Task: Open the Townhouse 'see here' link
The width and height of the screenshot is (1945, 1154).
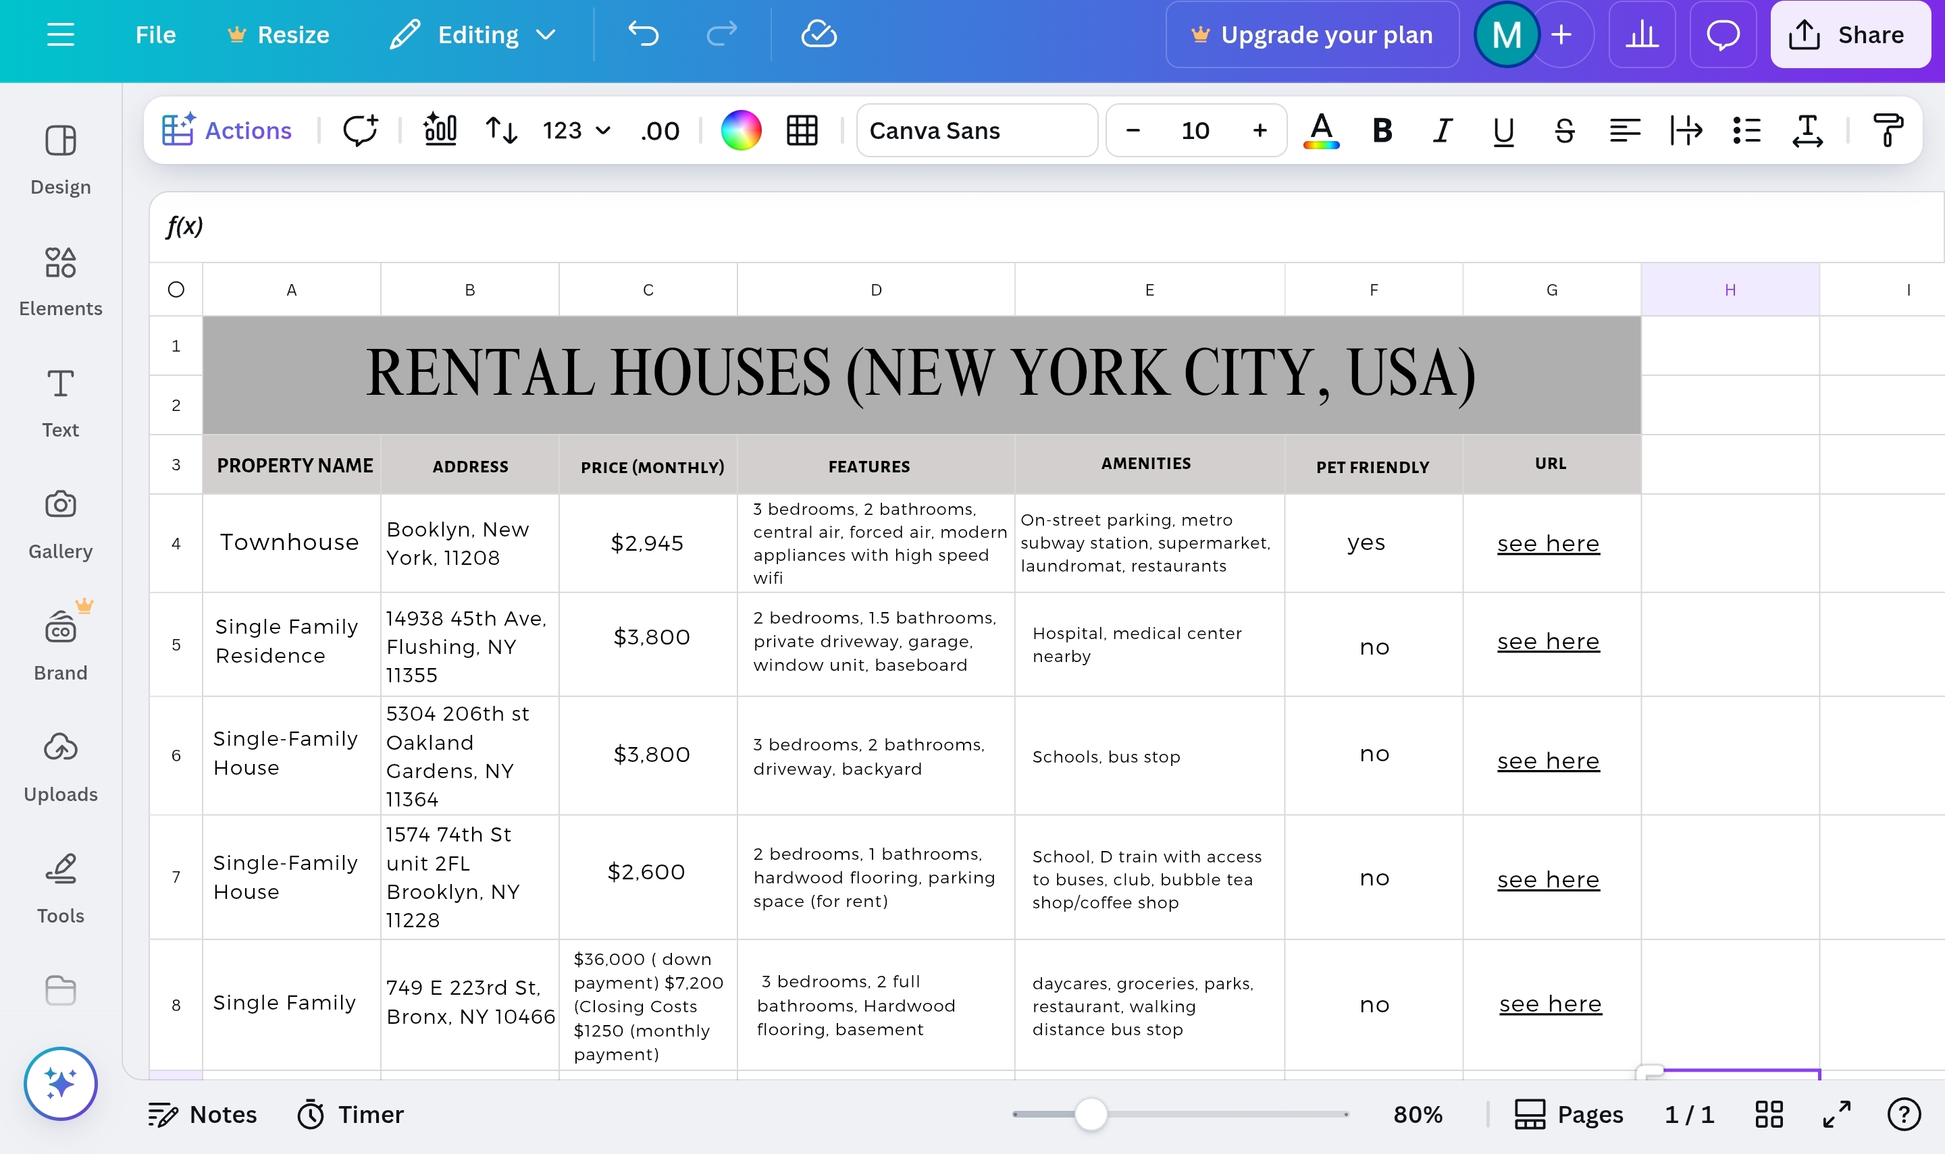Action: pos(1547,543)
